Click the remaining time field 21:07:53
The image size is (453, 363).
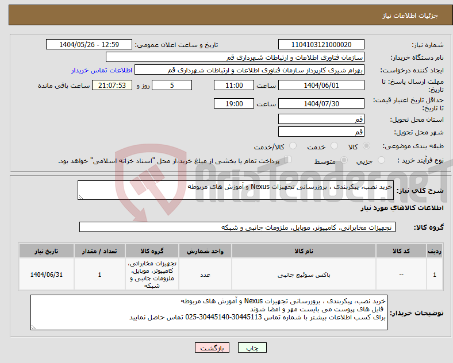(x=112, y=86)
